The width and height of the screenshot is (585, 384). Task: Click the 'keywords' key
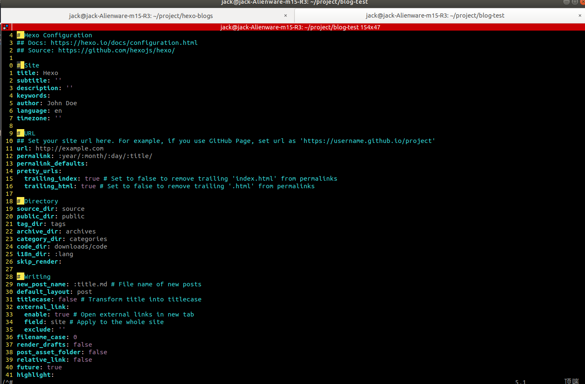32,96
